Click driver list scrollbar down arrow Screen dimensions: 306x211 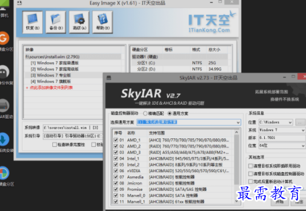pos(237,201)
